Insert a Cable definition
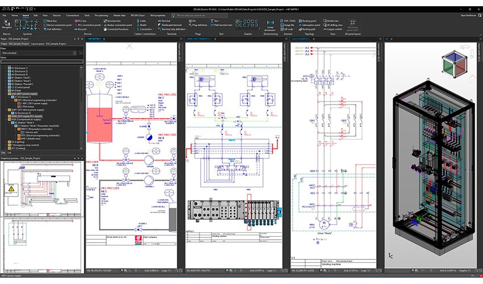The width and height of the screenshot is (483, 284). [141, 21]
